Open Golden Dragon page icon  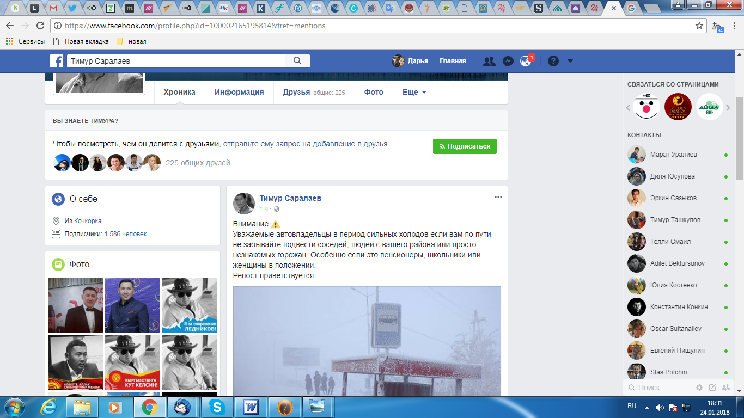(678, 107)
